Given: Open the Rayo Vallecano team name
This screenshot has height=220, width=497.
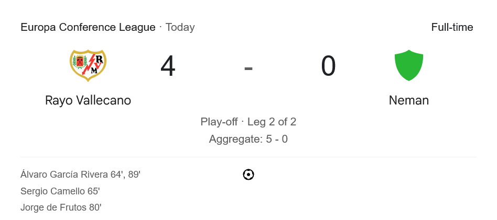Looking at the screenshot, I should tap(88, 100).
